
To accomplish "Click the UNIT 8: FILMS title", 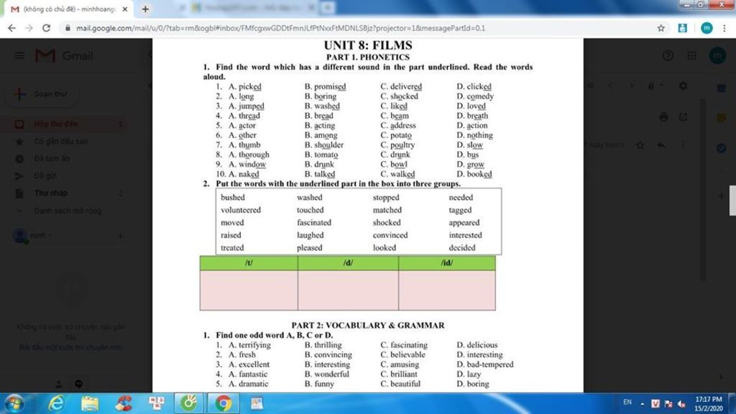I will coord(368,45).
